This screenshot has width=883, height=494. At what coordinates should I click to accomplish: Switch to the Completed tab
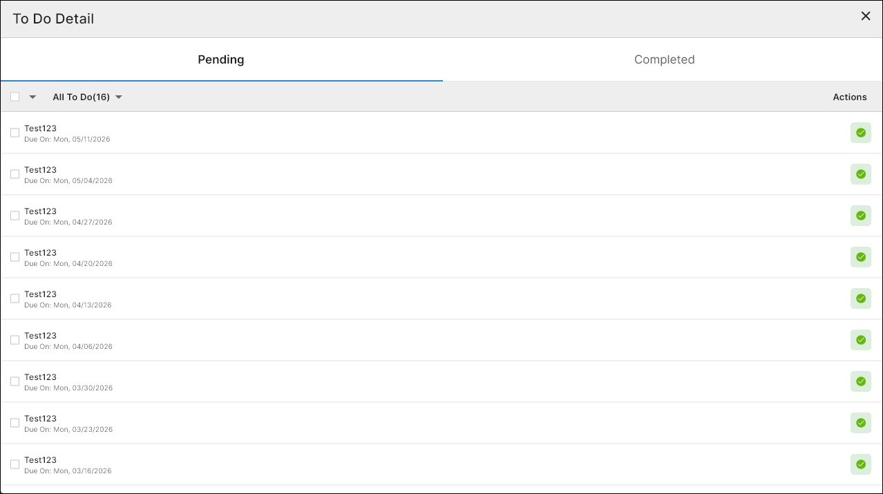664,59
